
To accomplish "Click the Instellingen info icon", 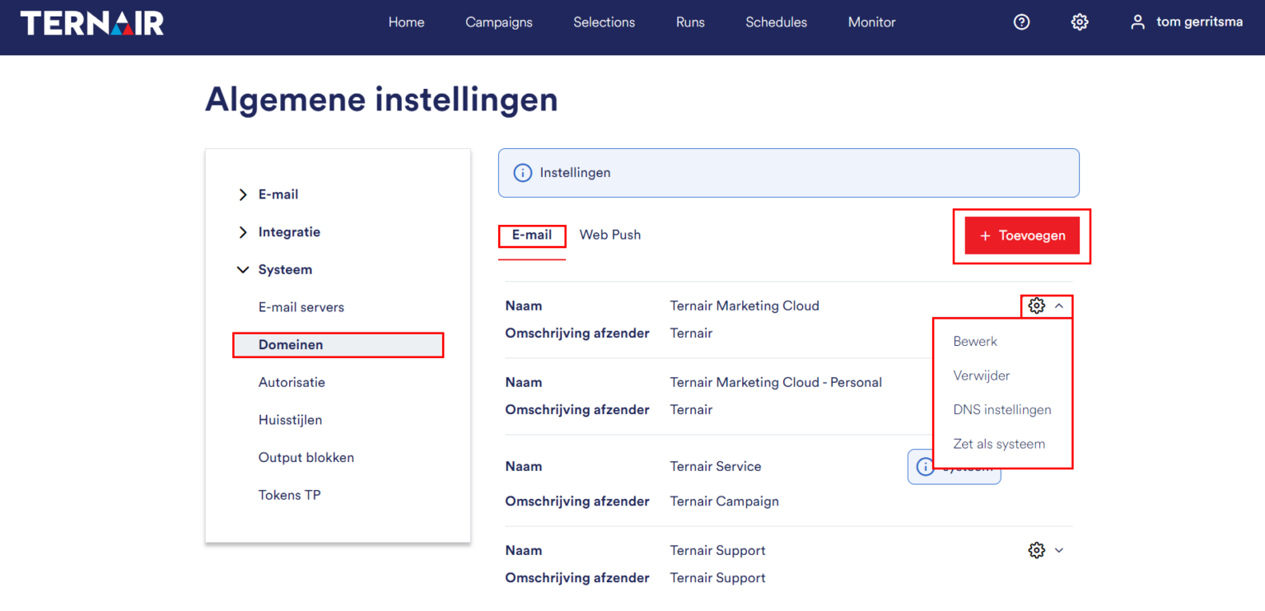I will click(522, 173).
